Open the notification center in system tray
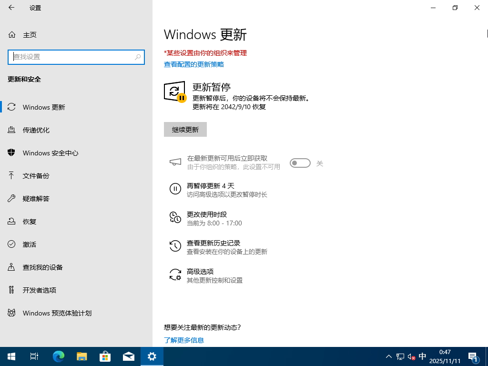 point(473,356)
